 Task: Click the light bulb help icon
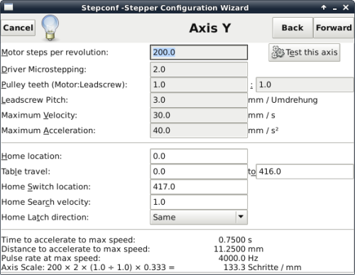tap(50, 28)
